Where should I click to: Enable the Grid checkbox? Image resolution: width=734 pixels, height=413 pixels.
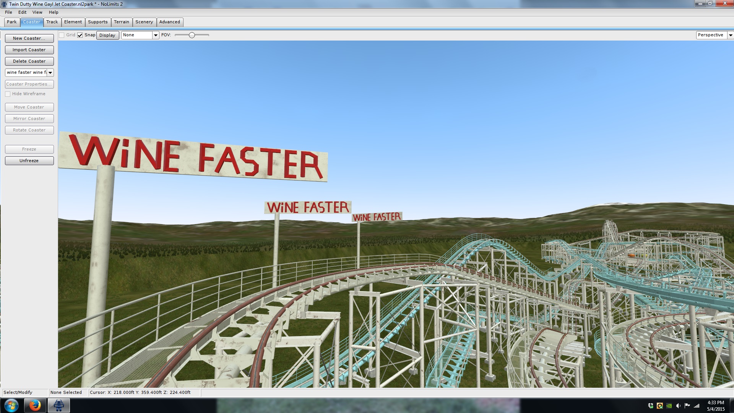pyautogui.click(x=62, y=35)
